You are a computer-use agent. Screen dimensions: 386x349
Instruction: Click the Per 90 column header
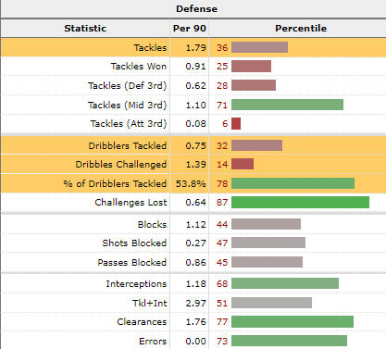pos(190,29)
